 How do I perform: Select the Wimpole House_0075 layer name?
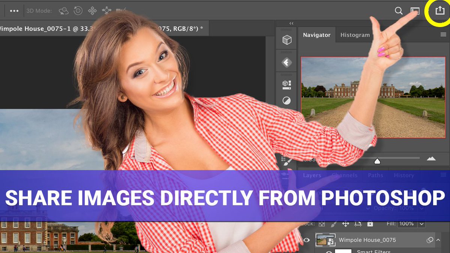367,240
